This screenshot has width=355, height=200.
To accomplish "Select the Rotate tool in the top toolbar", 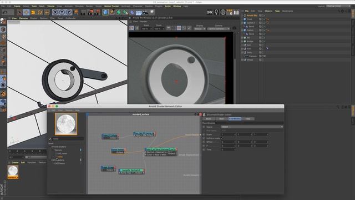I will click(x=40, y=12).
